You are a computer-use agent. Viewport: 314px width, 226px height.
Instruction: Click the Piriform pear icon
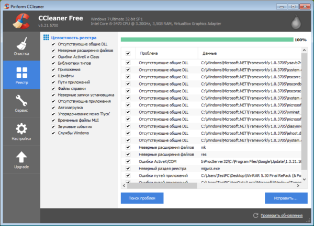click(x=296, y=21)
